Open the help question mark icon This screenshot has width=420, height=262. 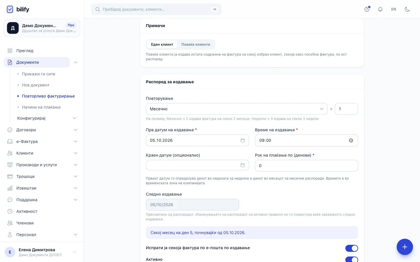pos(367,9)
